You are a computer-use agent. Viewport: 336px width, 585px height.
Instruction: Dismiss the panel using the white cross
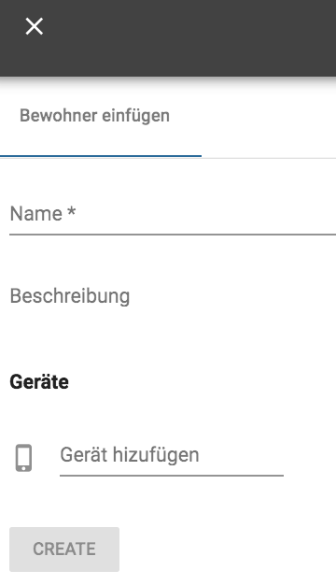pyautogui.click(x=34, y=26)
